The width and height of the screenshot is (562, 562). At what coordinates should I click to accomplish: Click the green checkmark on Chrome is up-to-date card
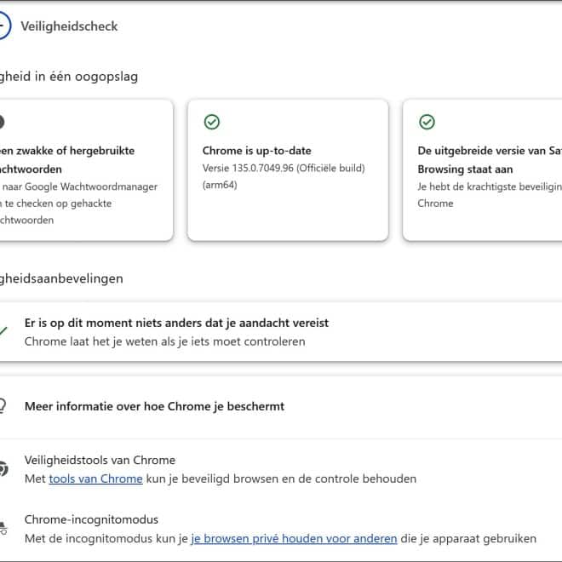(212, 122)
